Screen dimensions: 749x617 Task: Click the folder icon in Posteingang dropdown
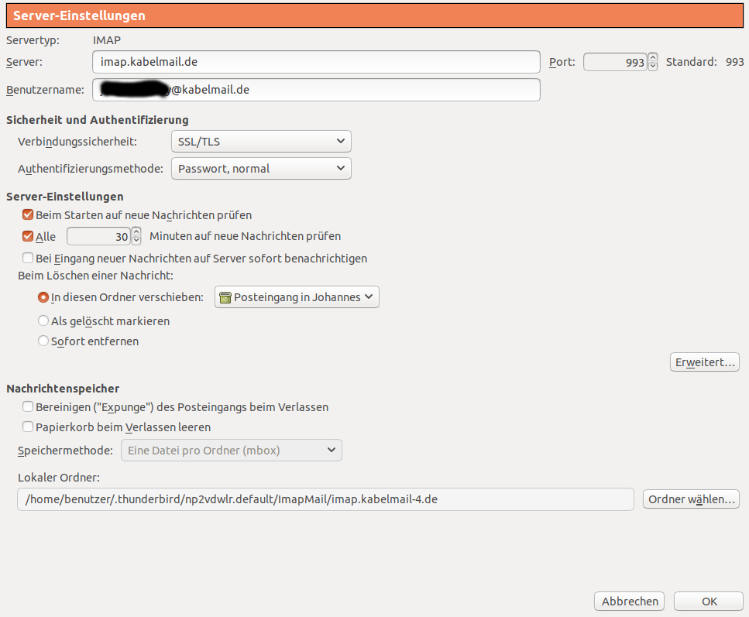(x=225, y=297)
